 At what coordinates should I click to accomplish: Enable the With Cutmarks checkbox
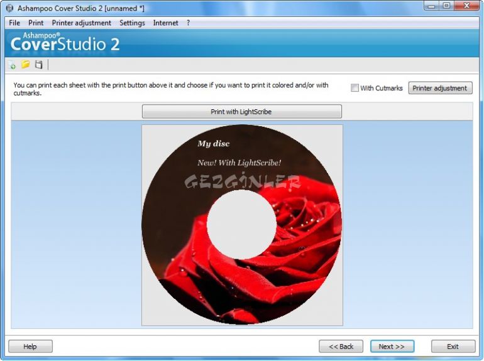[x=355, y=88]
